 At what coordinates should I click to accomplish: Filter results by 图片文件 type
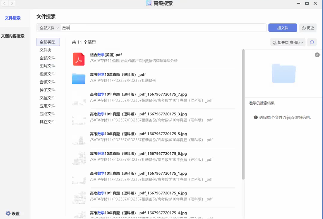pyautogui.click(x=48, y=66)
